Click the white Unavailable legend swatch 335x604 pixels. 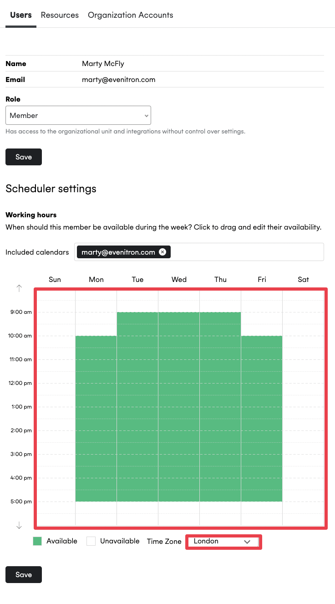click(91, 541)
